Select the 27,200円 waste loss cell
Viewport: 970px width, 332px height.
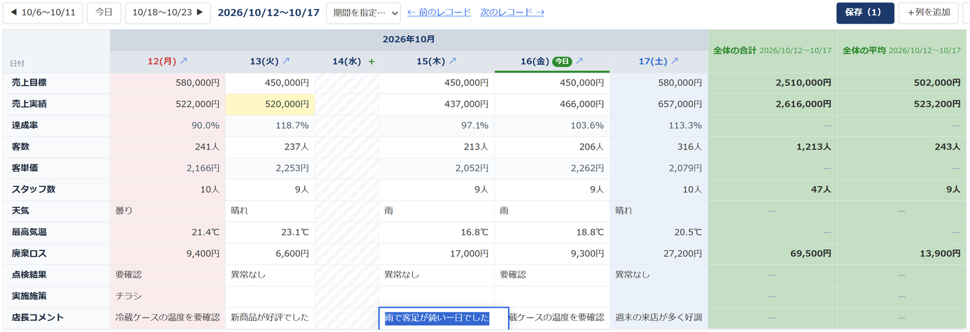coord(659,254)
